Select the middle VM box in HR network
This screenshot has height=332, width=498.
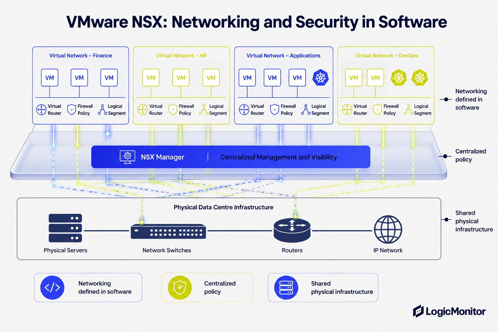pyautogui.click(x=181, y=77)
